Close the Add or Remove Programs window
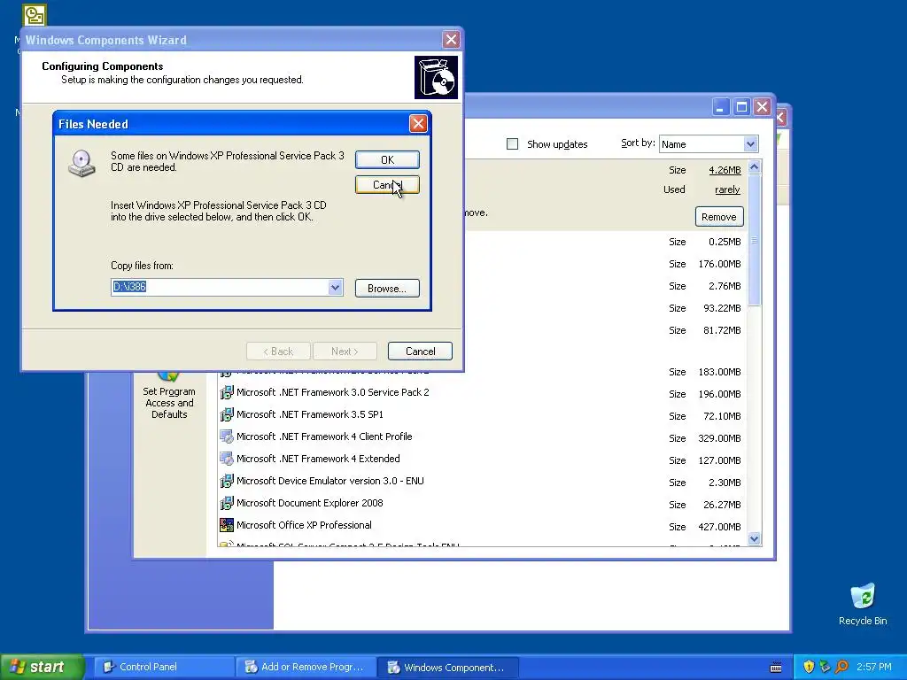The image size is (907, 680). tap(762, 107)
